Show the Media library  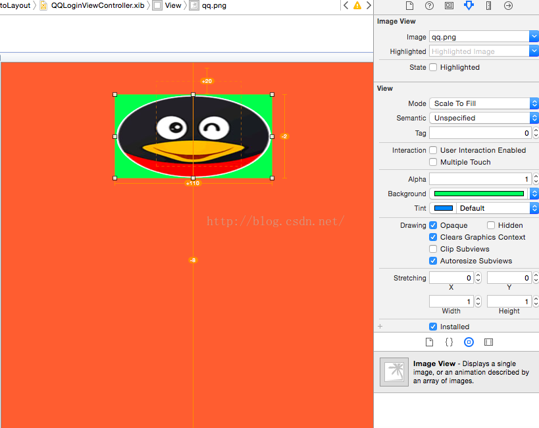(488, 342)
